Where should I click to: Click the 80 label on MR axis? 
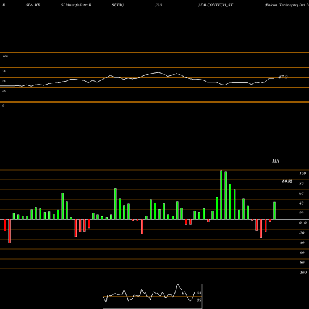click(302, 184)
